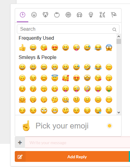Viewport: 130px width, 167px height.
Task: Open the Activity basketball category
Action: pos(68,15)
